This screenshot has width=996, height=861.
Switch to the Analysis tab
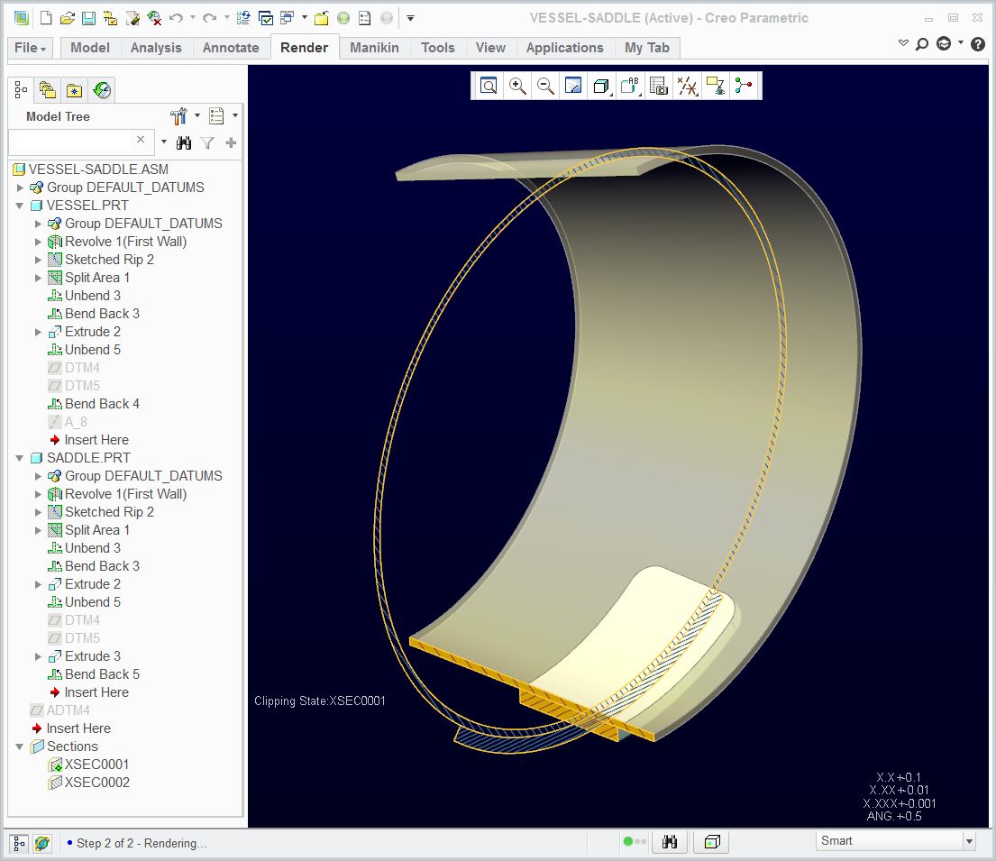(156, 48)
